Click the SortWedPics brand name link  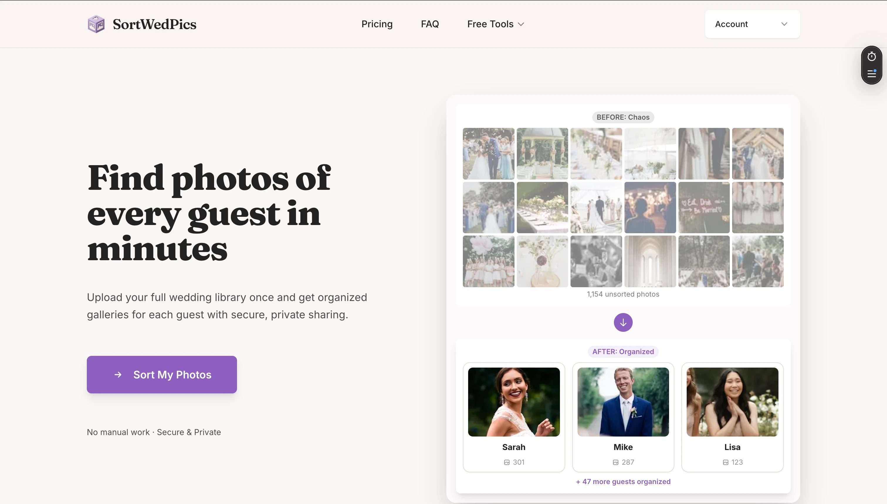[x=154, y=24]
